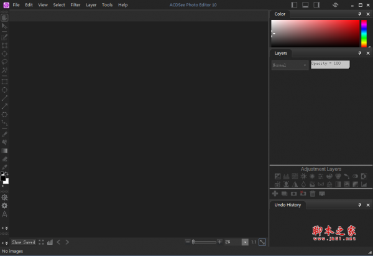This screenshot has height=256, width=373.
Task: Open the Filter menu
Action: pos(75,5)
